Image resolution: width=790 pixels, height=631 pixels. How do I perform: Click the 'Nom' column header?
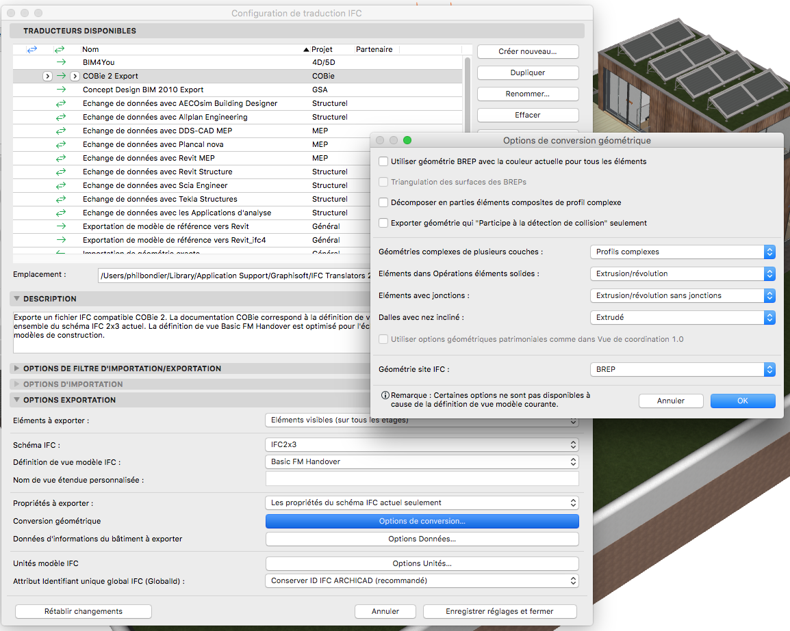coord(90,49)
